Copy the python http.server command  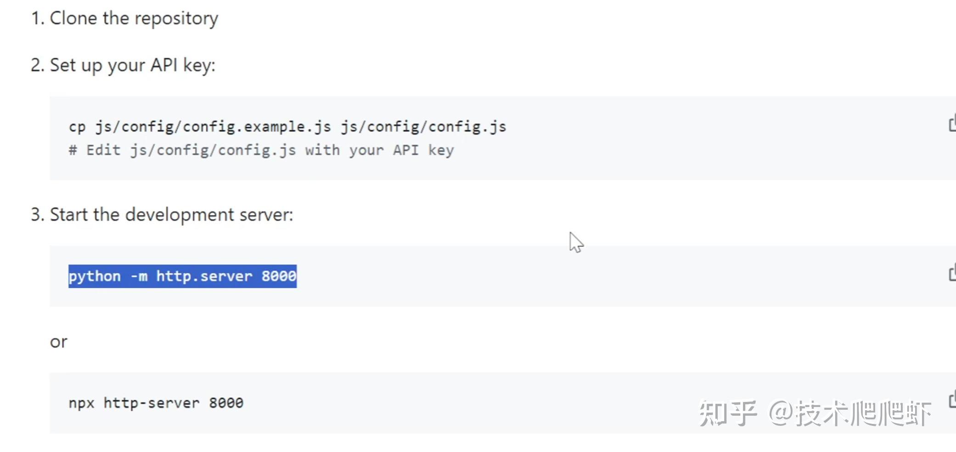(952, 273)
